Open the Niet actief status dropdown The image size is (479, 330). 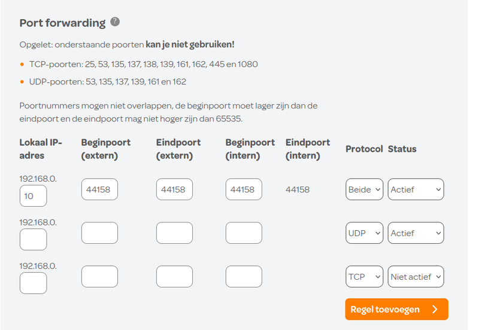click(416, 277)
